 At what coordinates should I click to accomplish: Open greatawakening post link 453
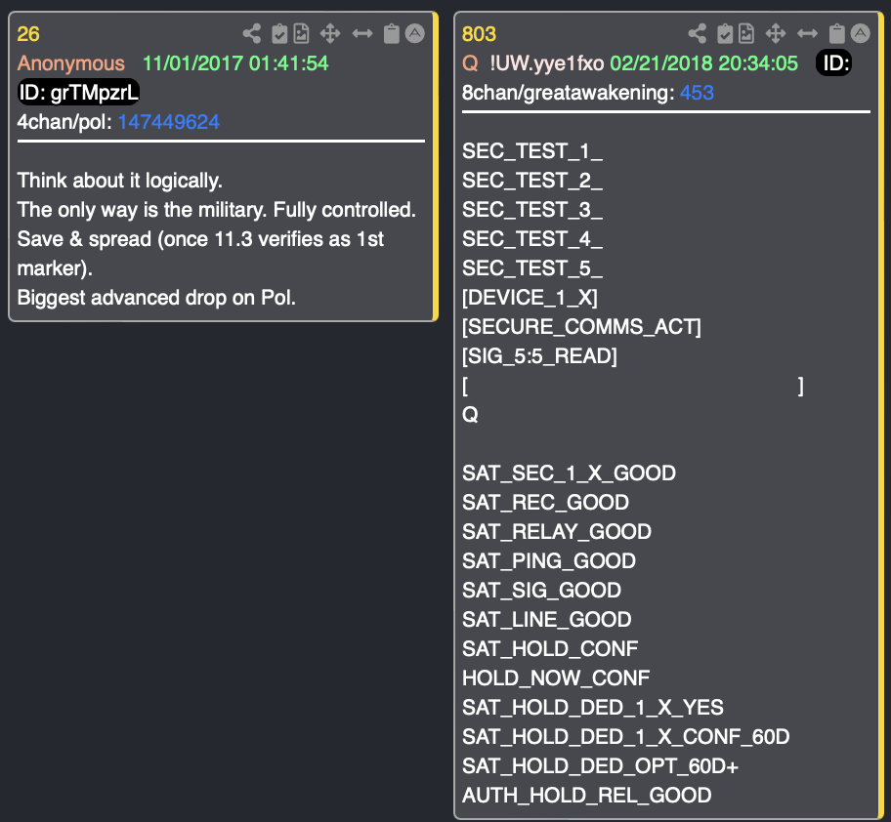point(697,93)
